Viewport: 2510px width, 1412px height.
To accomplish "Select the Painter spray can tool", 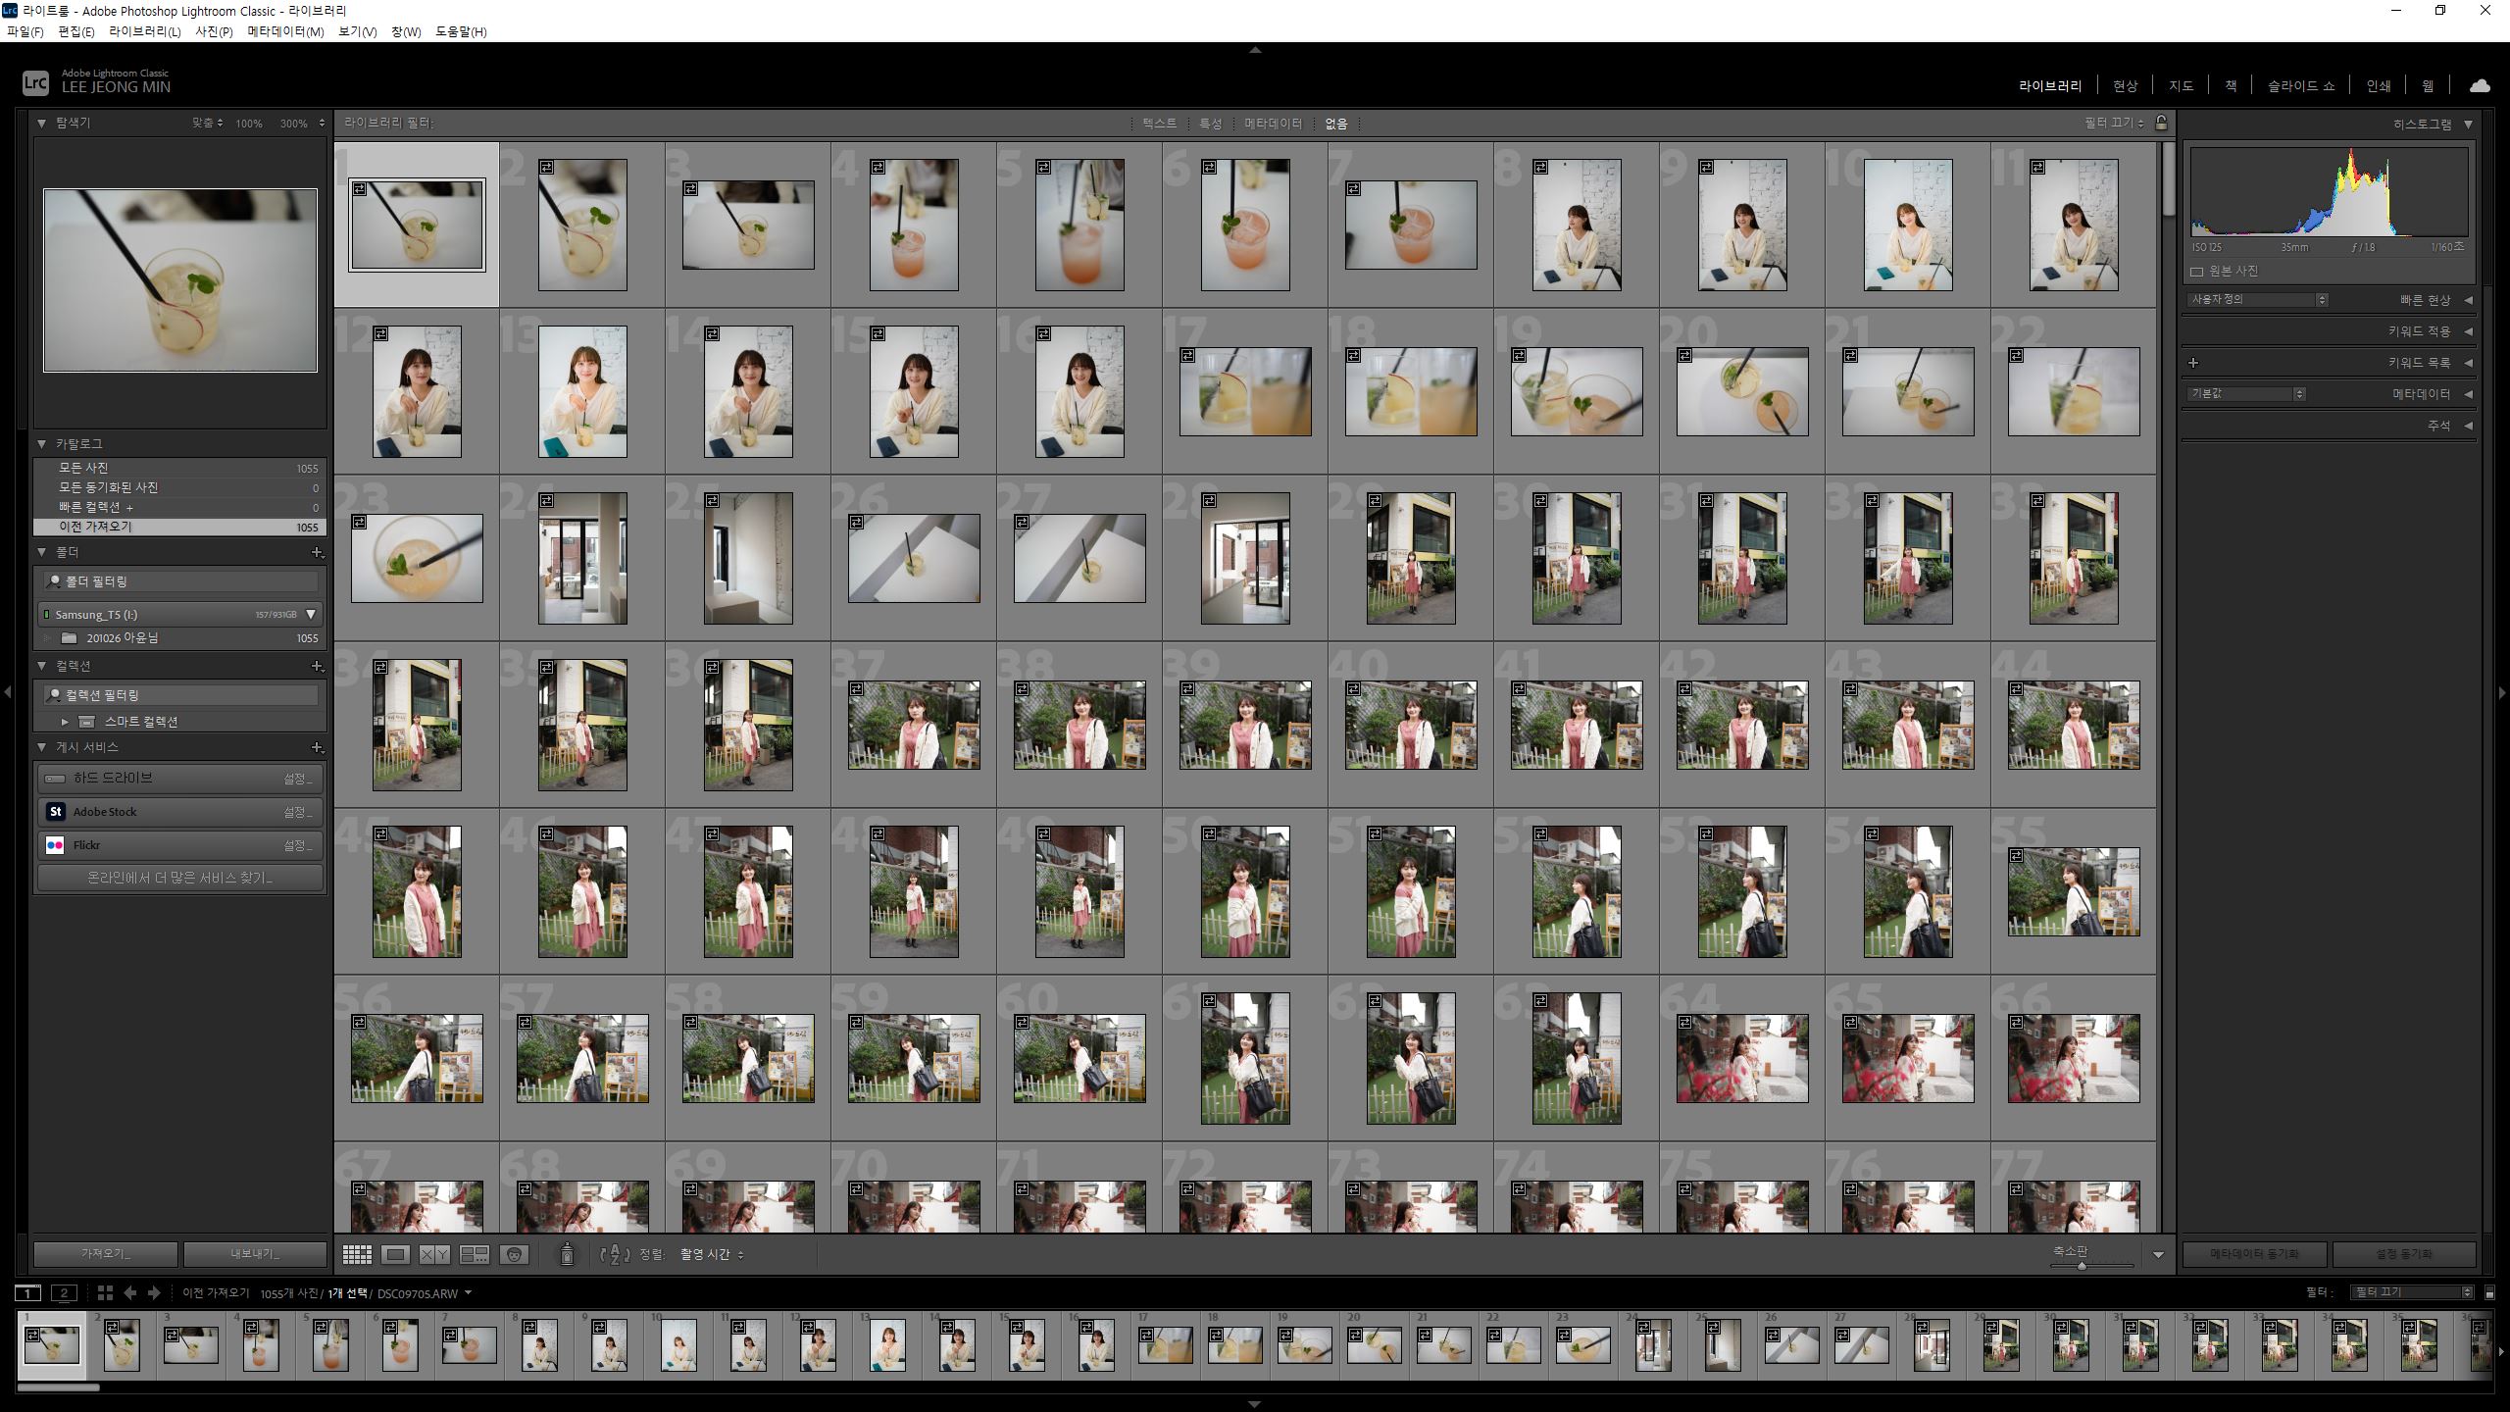I will tap(567, 1254).
